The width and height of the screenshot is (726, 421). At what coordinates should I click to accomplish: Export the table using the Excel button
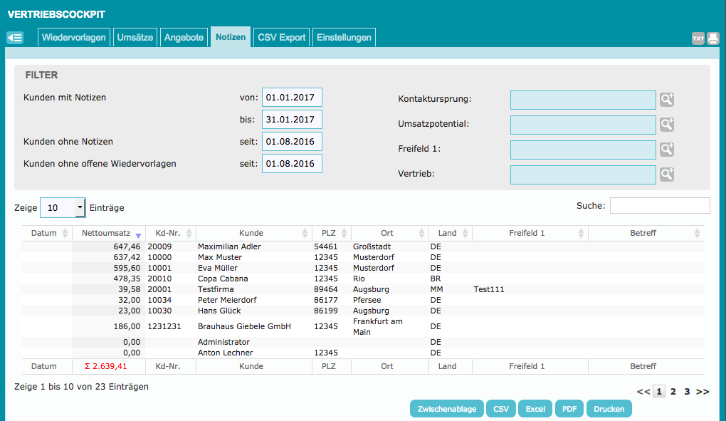coord(535,409)
